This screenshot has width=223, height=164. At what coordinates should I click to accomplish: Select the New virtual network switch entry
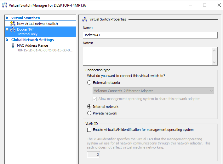pyautogui.click(x=37, y=24)
